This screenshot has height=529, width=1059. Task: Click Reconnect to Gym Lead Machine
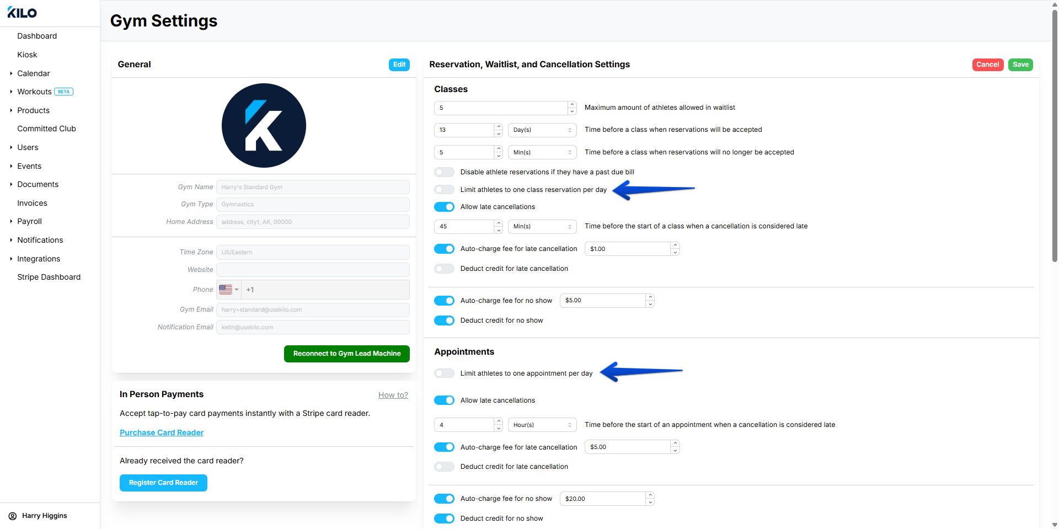coord(347,354)
